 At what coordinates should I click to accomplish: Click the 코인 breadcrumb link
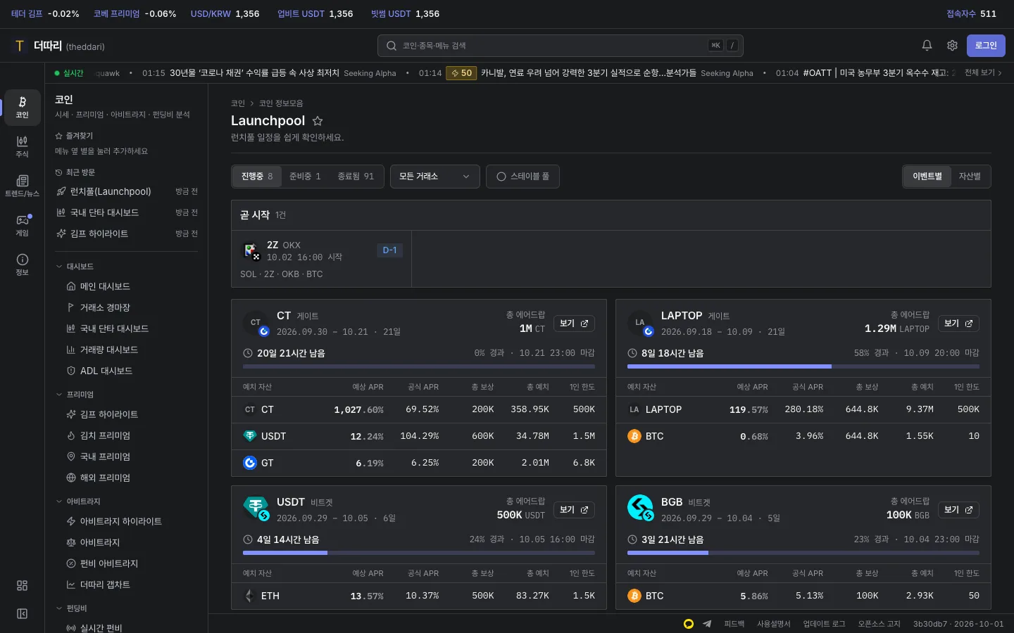(x=238, y=103)
